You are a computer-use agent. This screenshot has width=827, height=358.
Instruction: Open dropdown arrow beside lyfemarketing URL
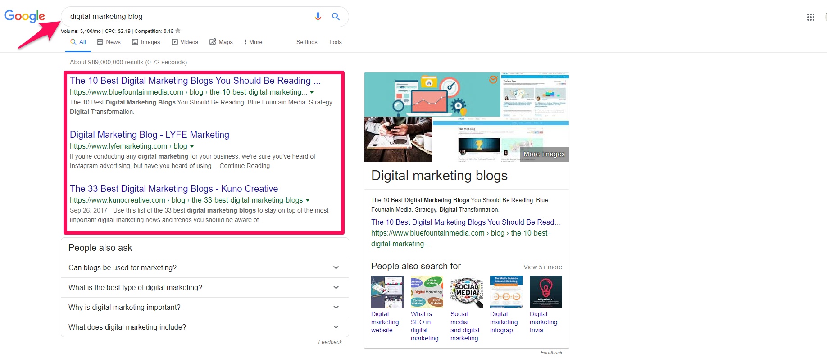192,146
